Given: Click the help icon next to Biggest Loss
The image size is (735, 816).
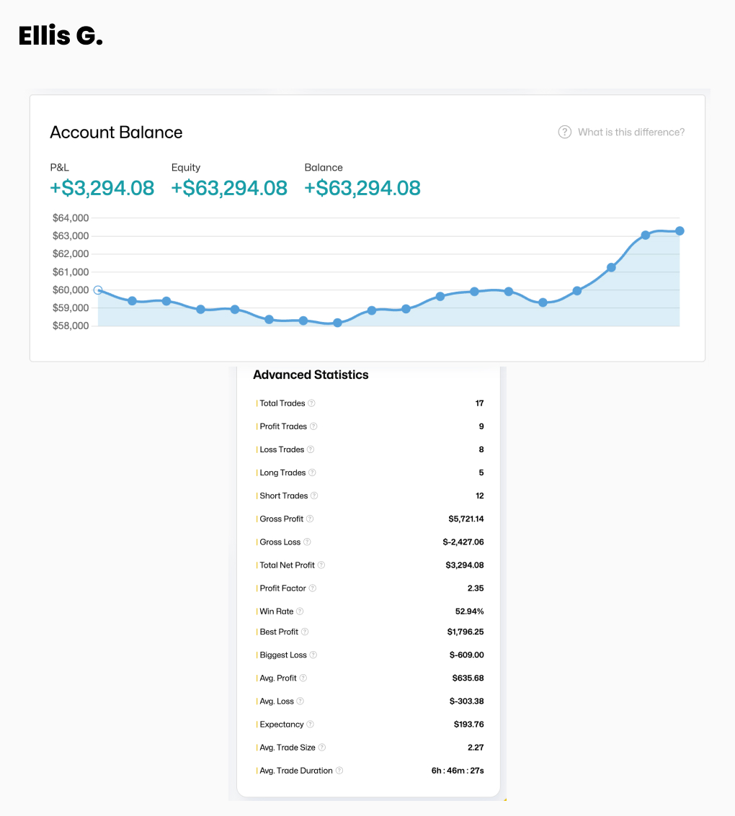Looking at the screenshot, I should [x=313, y=655].
